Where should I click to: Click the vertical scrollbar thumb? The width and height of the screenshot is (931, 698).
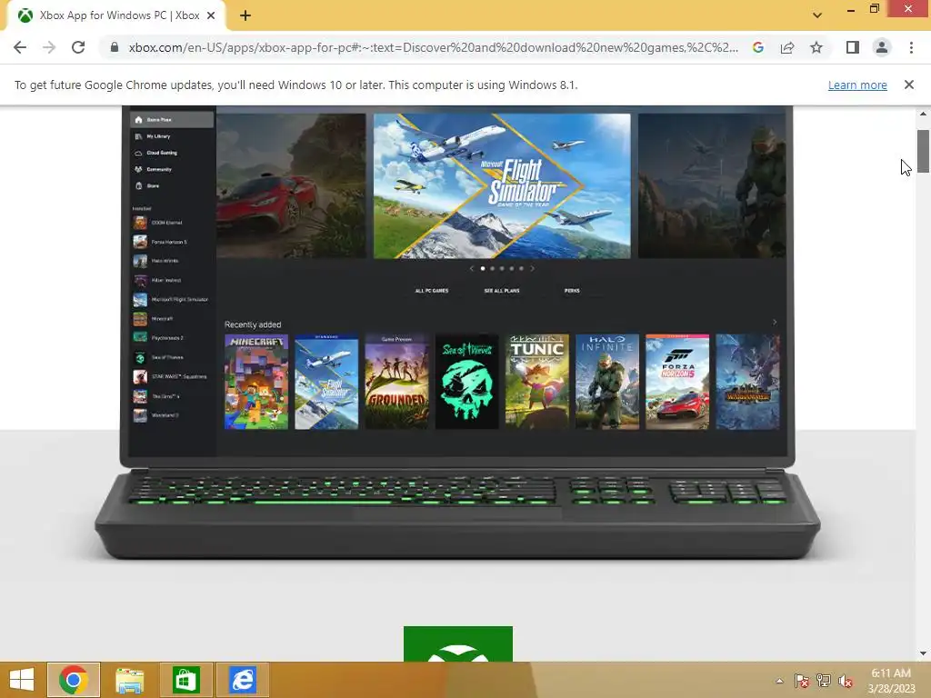(x=924, y=152)
